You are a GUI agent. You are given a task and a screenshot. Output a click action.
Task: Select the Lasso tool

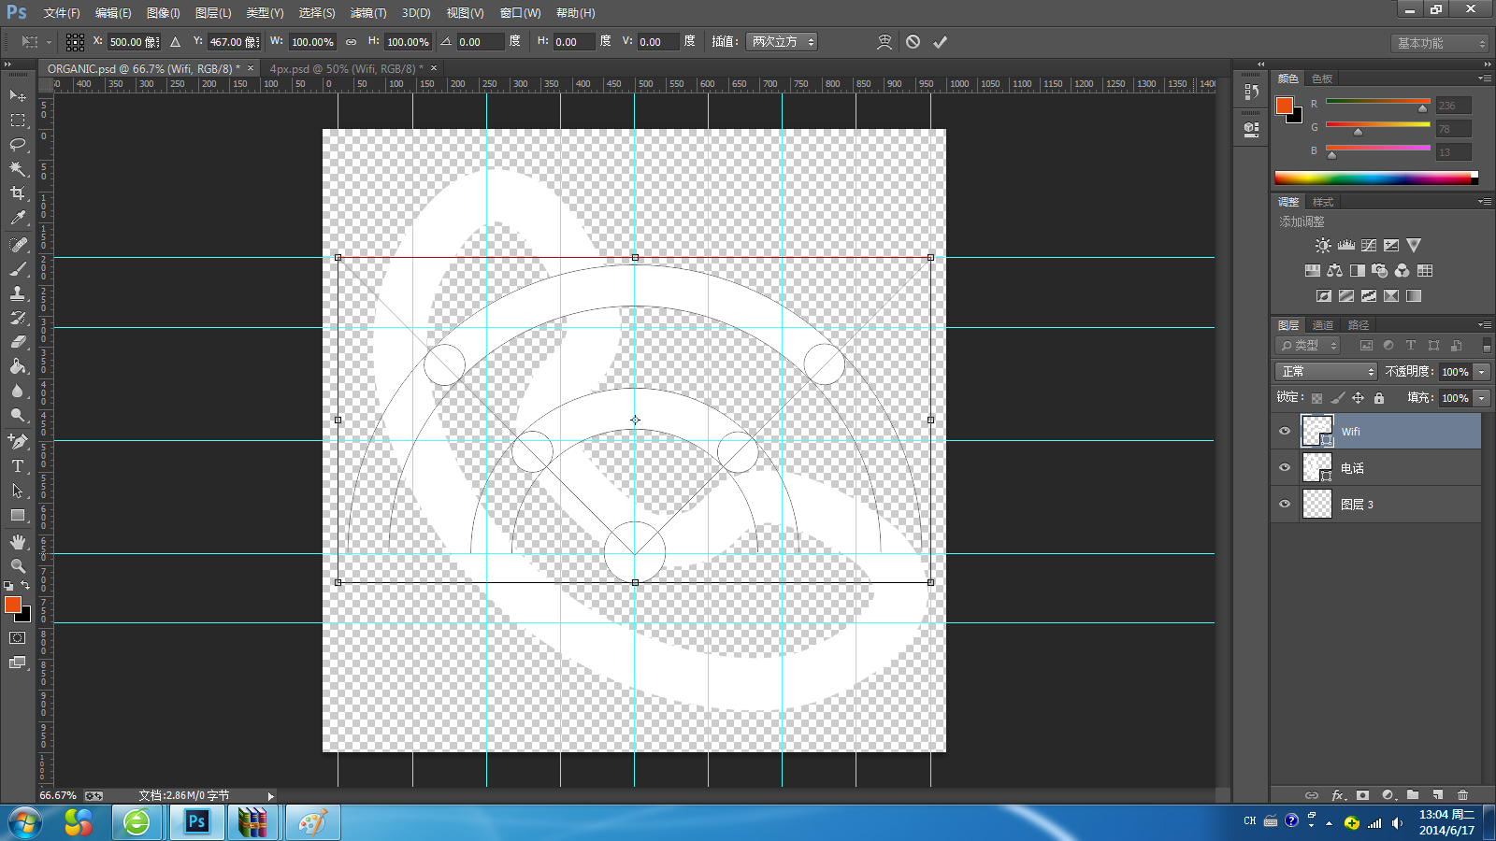click(x=17, y=145)
